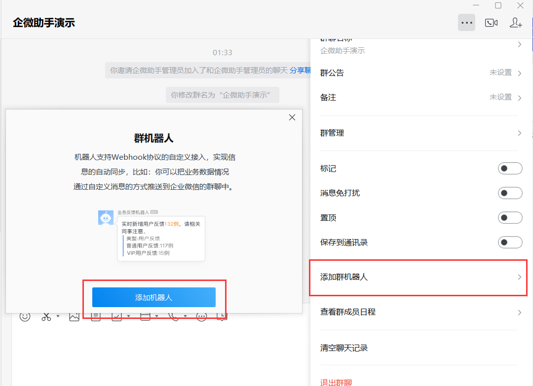Click the robot avatar in the dialog preview
Screen dimensions: 533x386
[x=106, y=217]
